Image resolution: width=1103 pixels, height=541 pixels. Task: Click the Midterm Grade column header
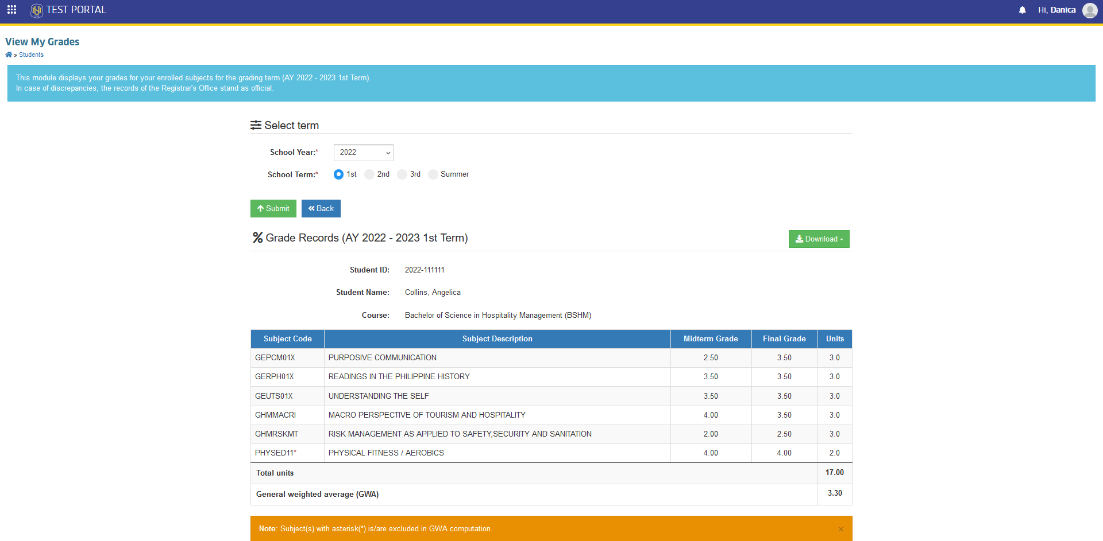pos(711,339)
